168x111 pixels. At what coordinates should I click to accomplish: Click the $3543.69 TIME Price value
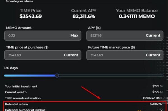31,16
